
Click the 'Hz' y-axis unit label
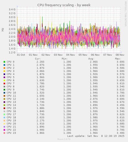[x=3, y=30]
